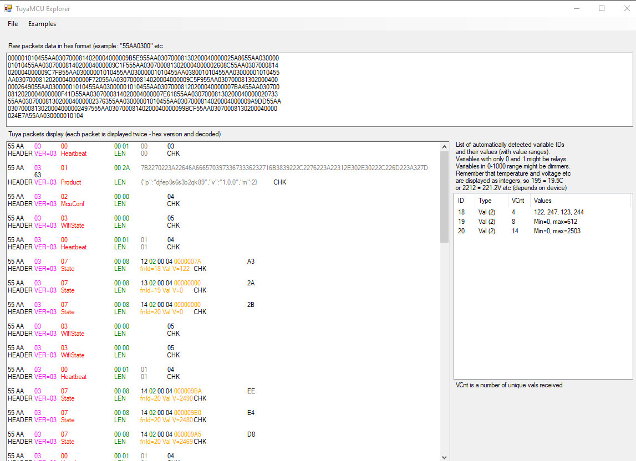
Task: Click the 'Product' packet type label
Action: pos(71,182)
